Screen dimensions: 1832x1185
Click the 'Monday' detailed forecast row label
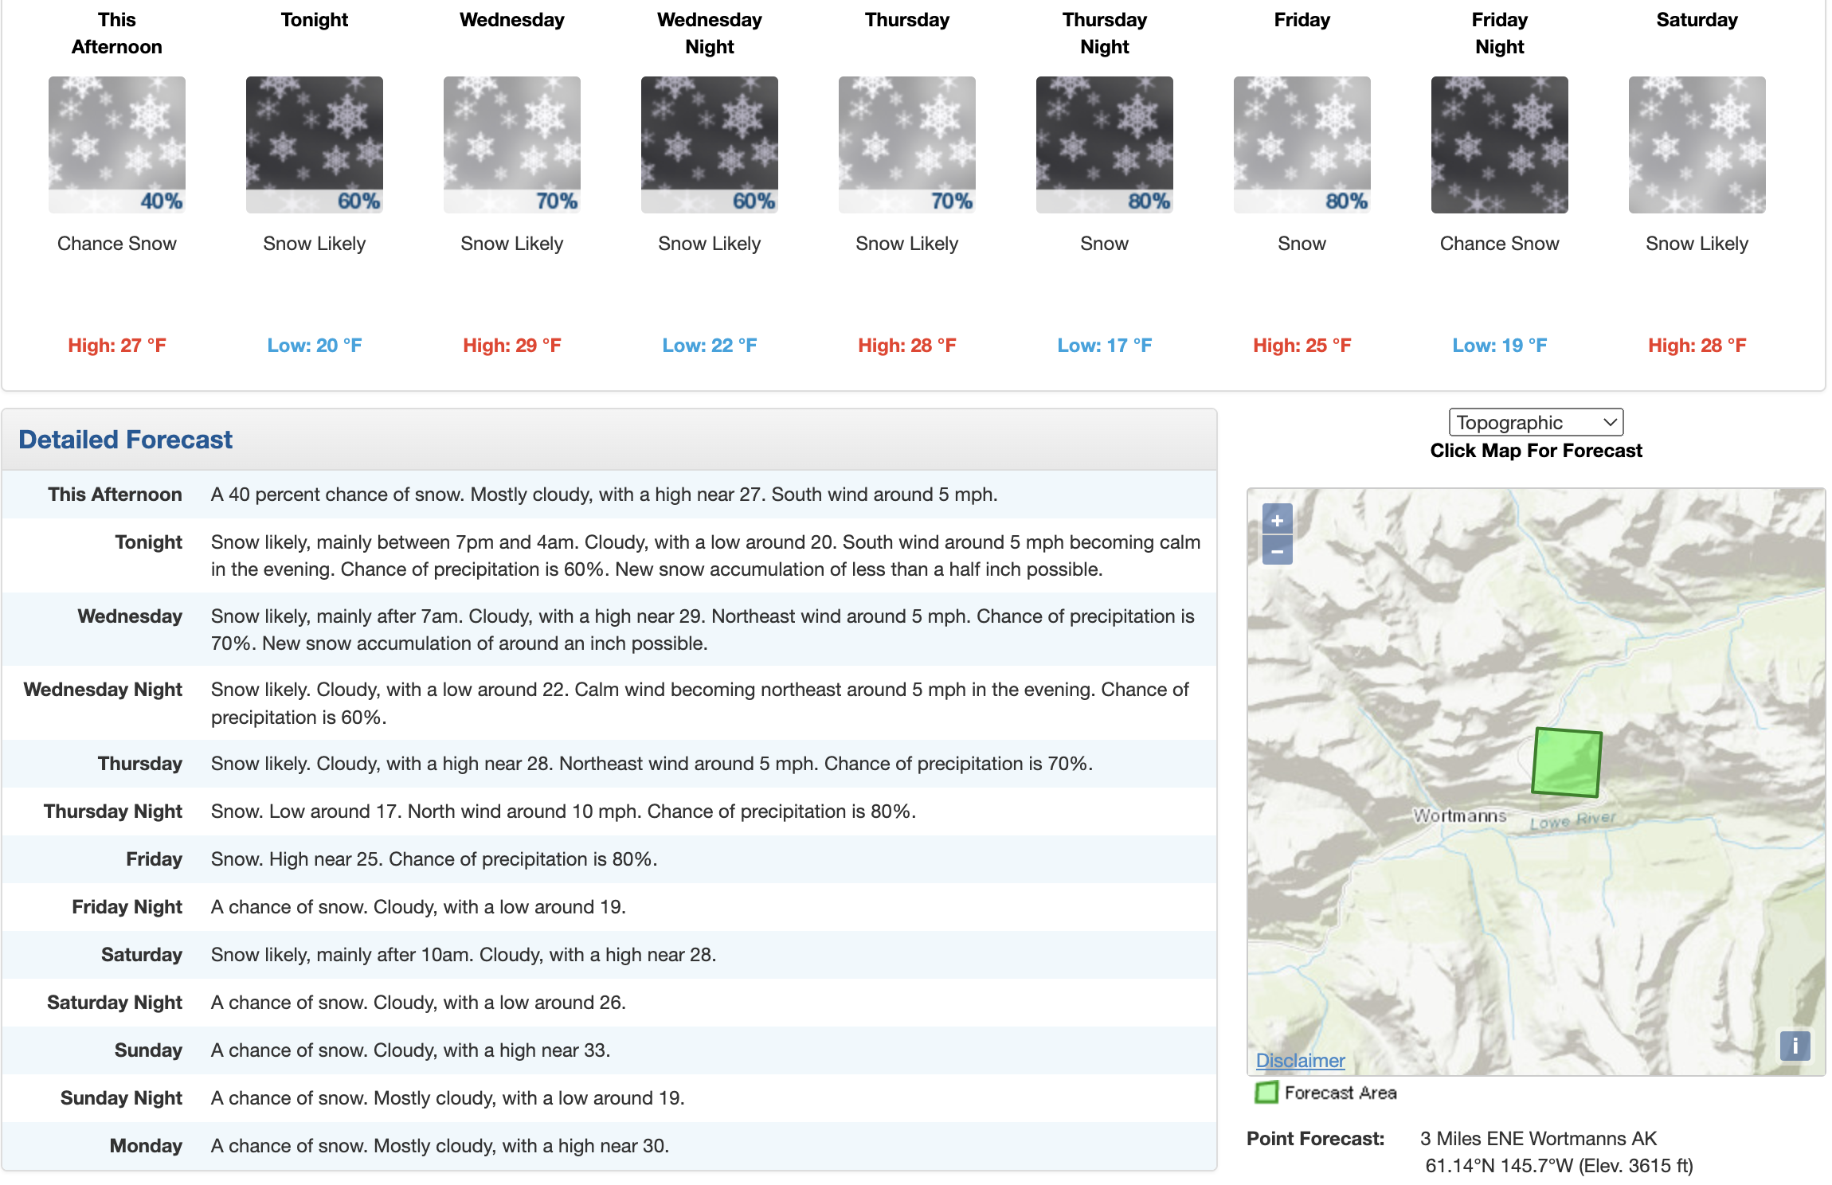pyautogui.click(x=146, y=1146)
